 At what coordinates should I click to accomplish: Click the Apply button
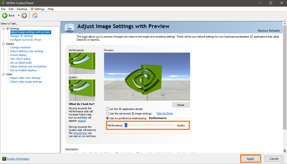(x=250, y=159)
